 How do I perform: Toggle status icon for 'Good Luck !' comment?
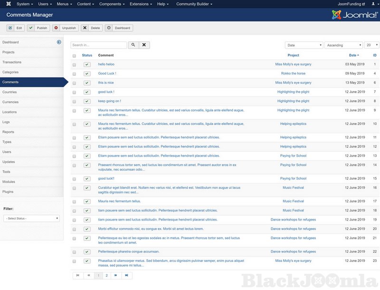pos(87,74)
